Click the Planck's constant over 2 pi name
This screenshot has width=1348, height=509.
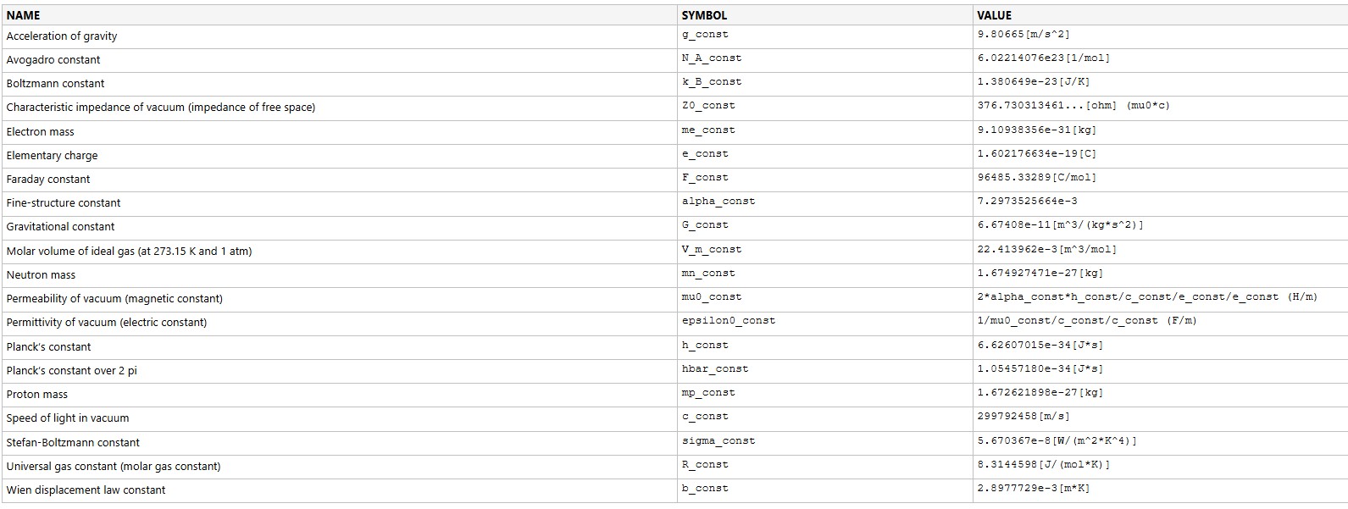click(x=71, y=370)
